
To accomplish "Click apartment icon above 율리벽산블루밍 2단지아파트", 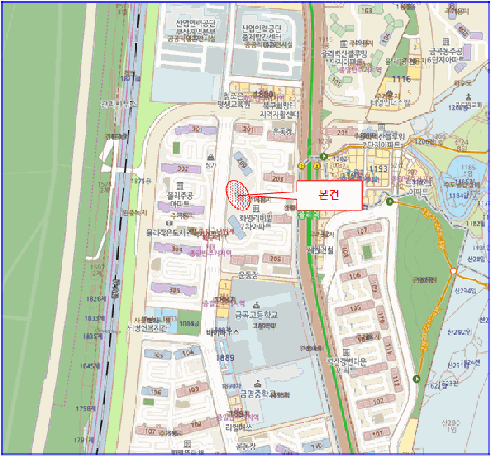I will click(x=382, y=127).
